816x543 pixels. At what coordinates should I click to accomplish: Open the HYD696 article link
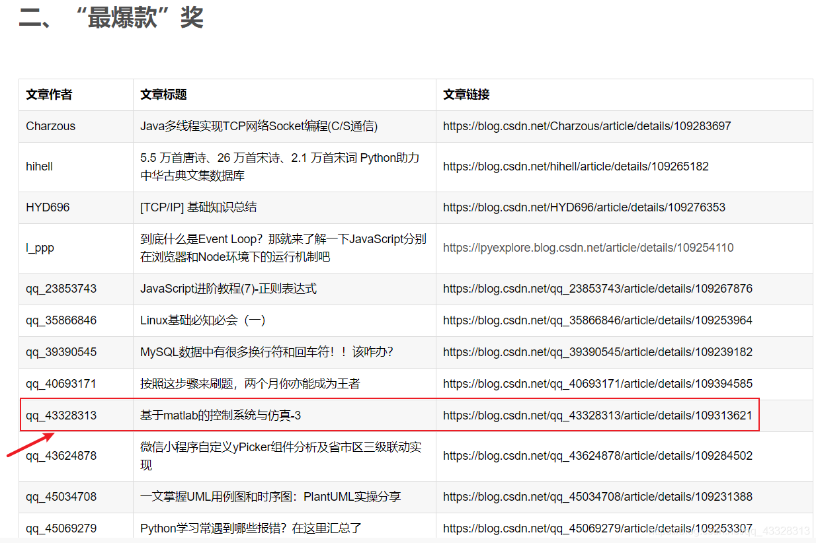click(584, 207)
